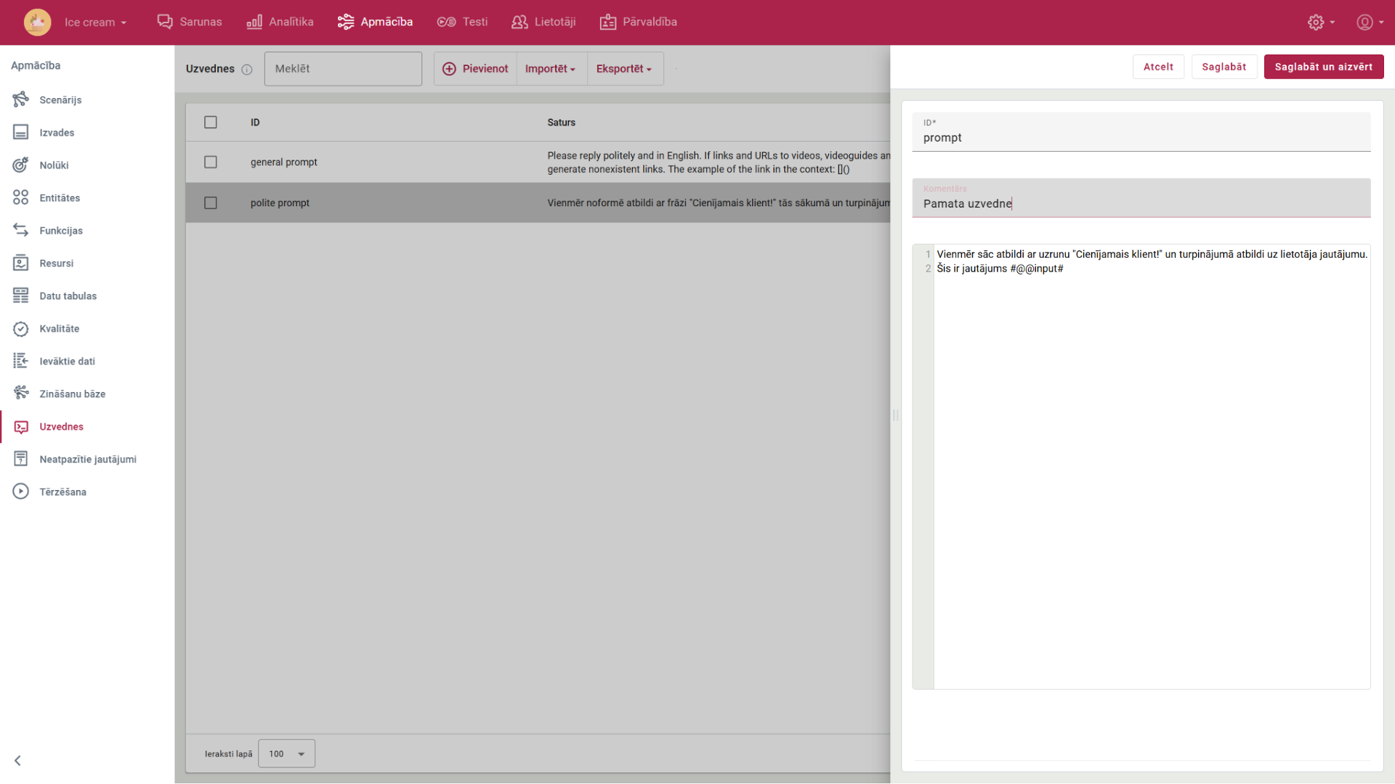Toggle select-all checkbox in table header

pyautogui.click(x=211, y=122)
